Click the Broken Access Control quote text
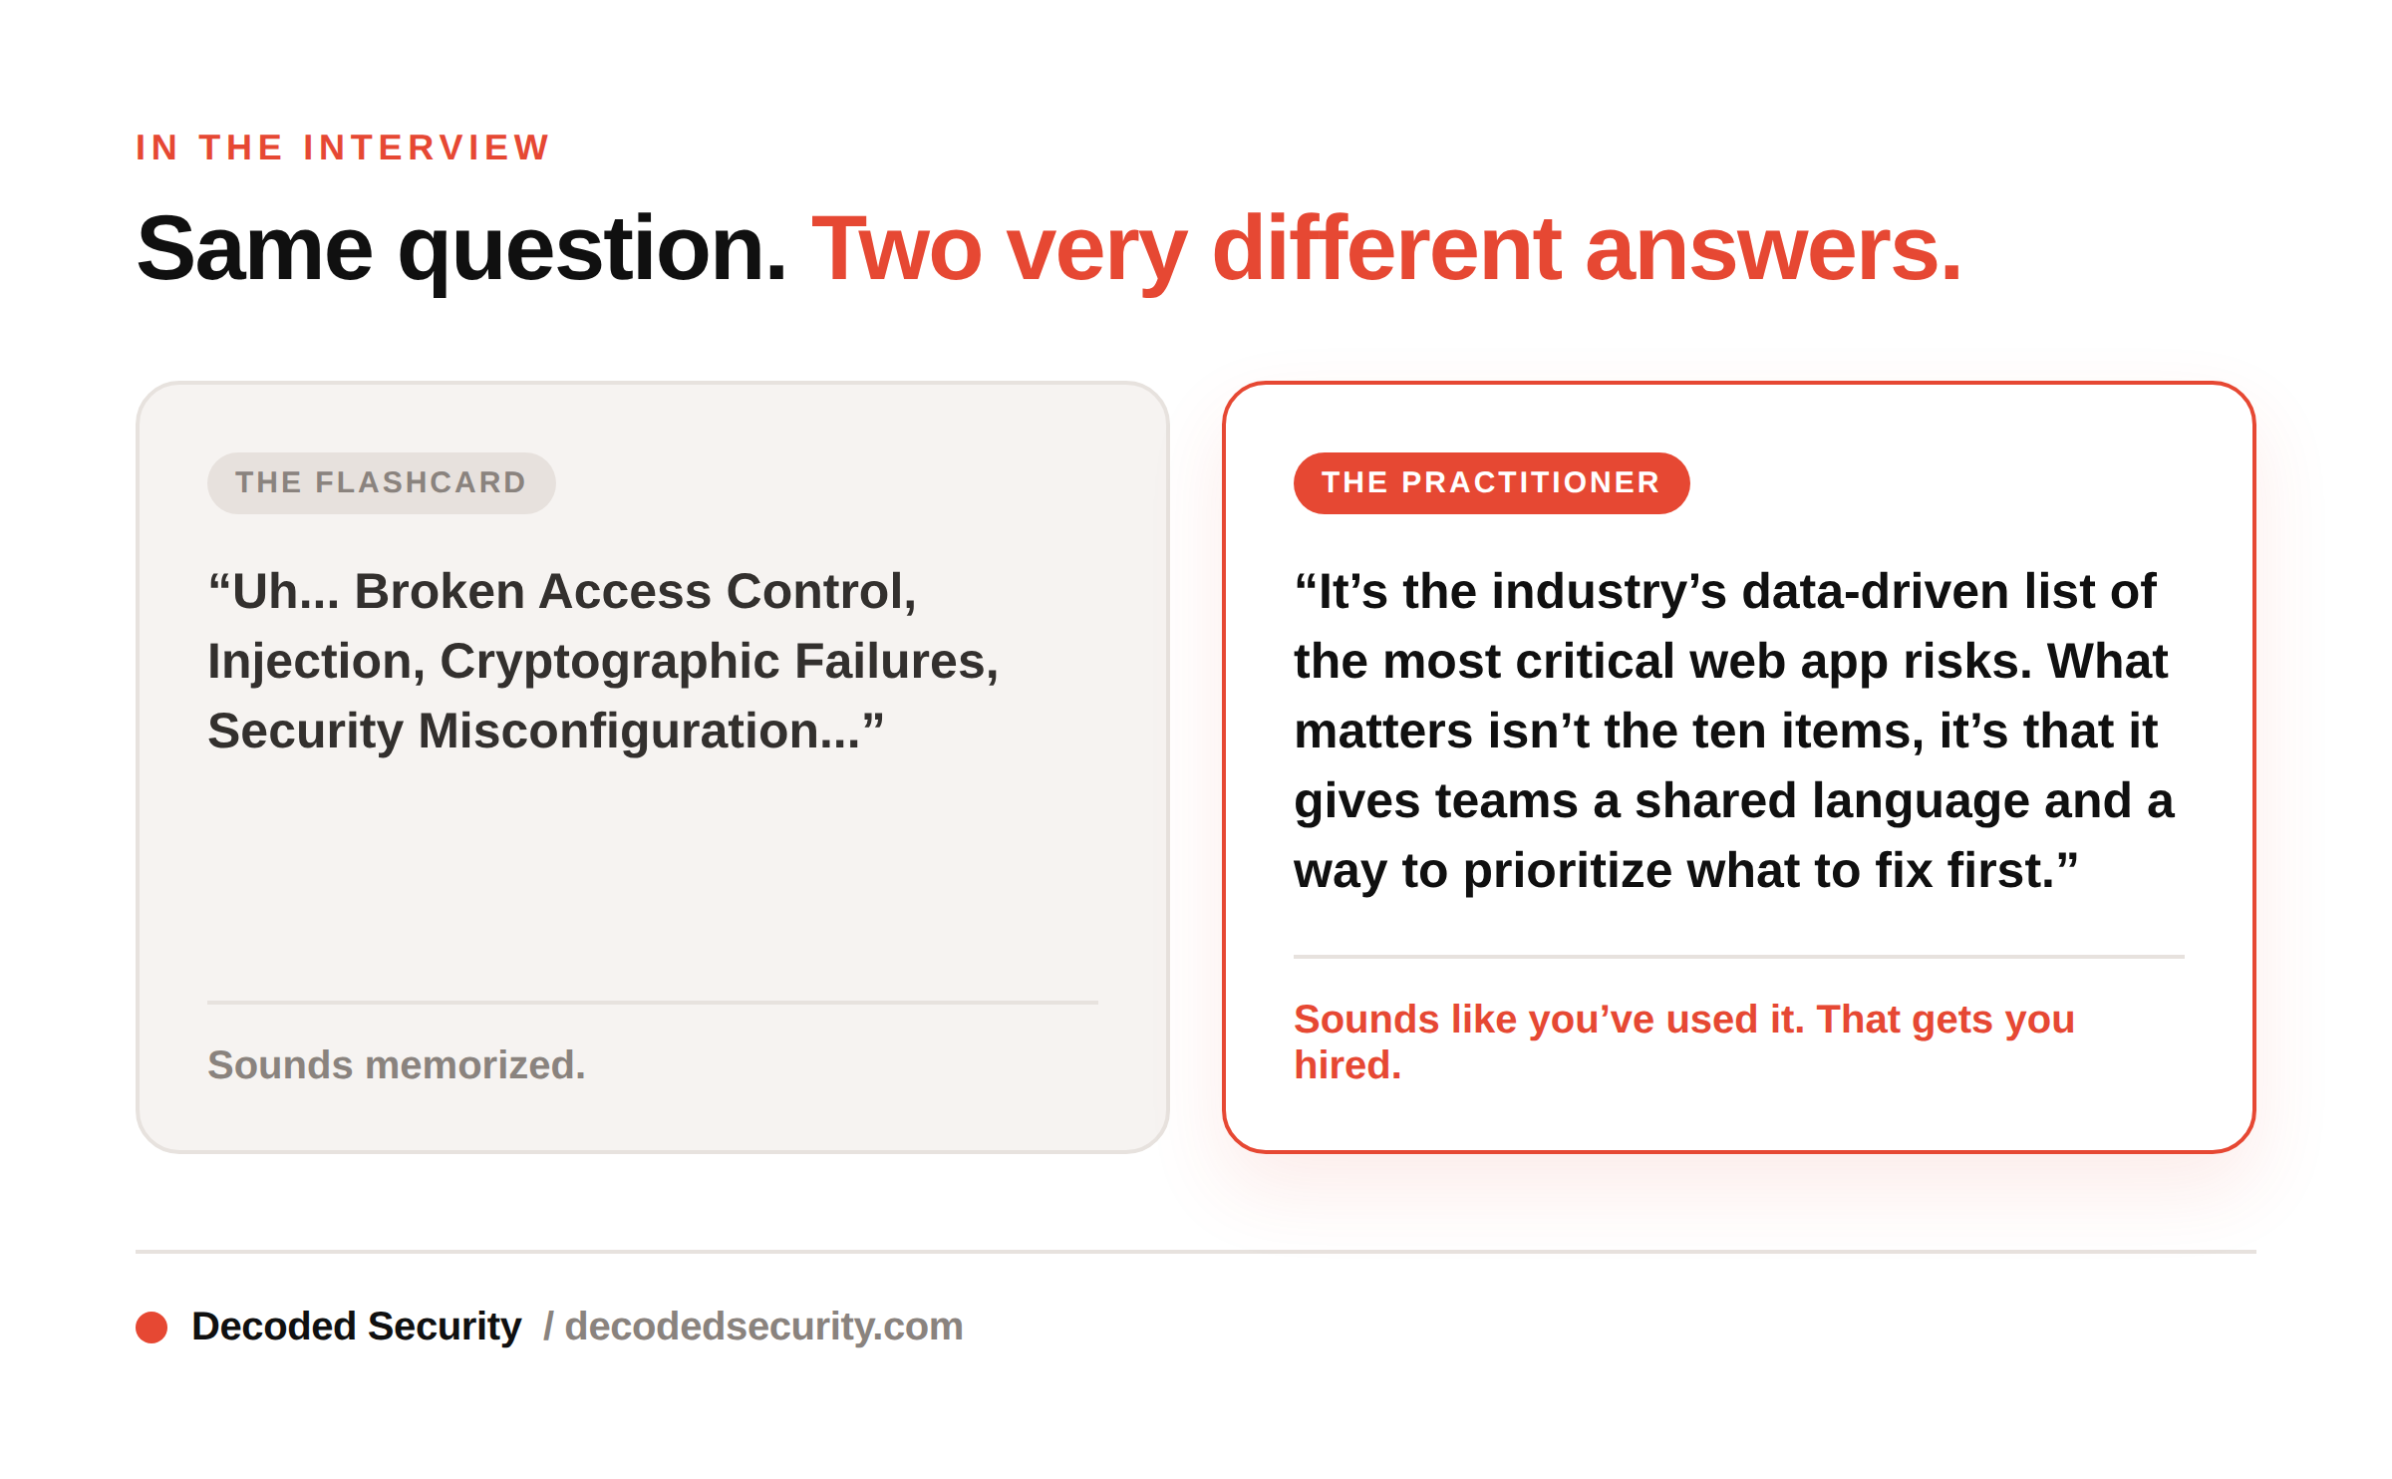The width and height of the screenshot is (2392, 1479). pyautogui.click(x=603, y=661)
